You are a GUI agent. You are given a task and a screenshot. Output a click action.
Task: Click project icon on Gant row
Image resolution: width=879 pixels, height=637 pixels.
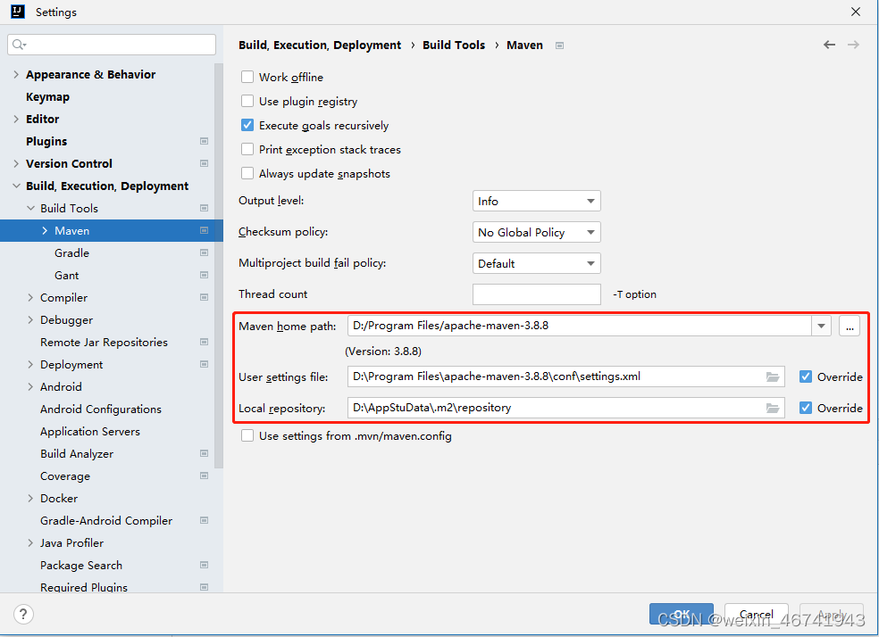coord(204,276)
